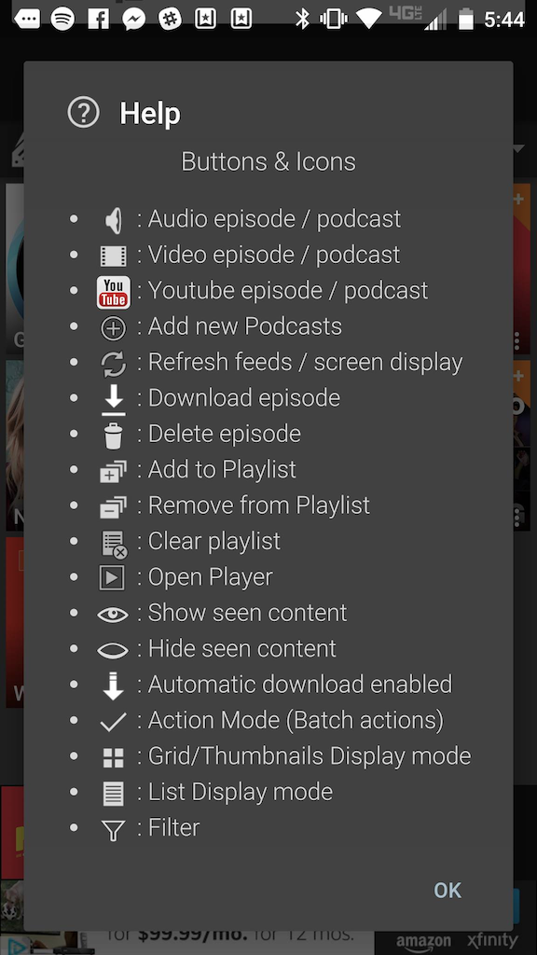
Task: Tap the Add to Playlist icon
Action: (113, 472)
